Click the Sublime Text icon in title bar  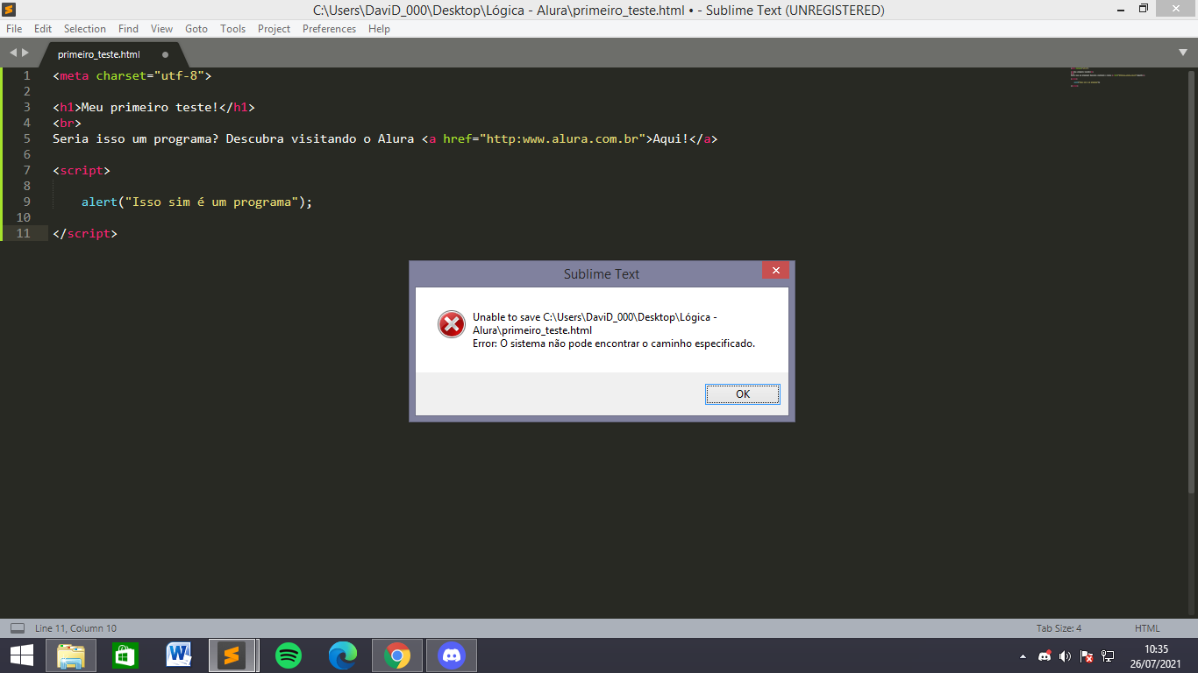point(10,10)
